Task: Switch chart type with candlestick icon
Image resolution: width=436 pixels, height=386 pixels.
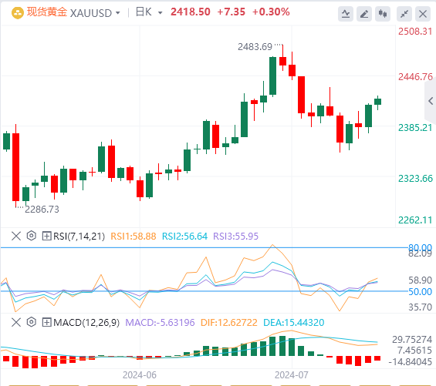Action: coord(383,14)
